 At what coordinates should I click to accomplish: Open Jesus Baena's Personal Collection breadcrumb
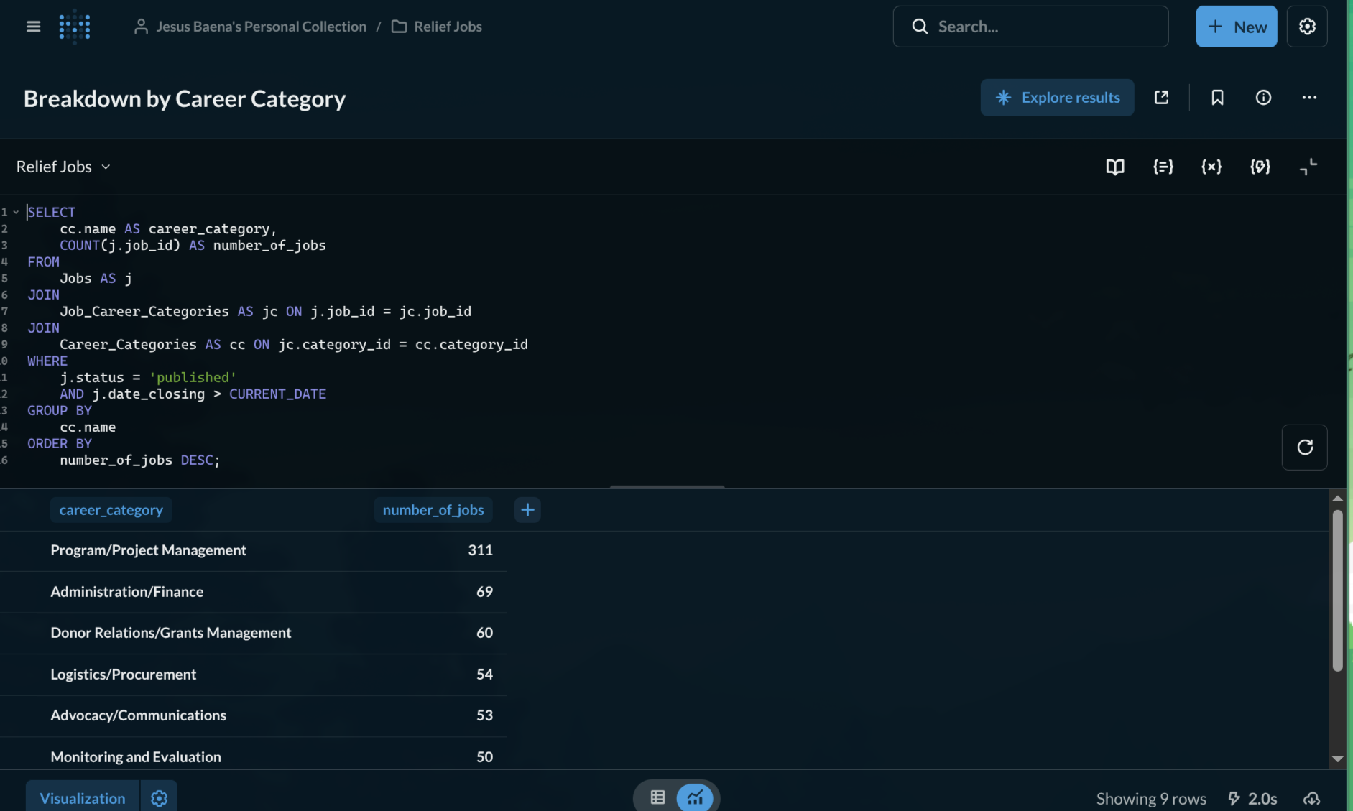tap(261, 27)
